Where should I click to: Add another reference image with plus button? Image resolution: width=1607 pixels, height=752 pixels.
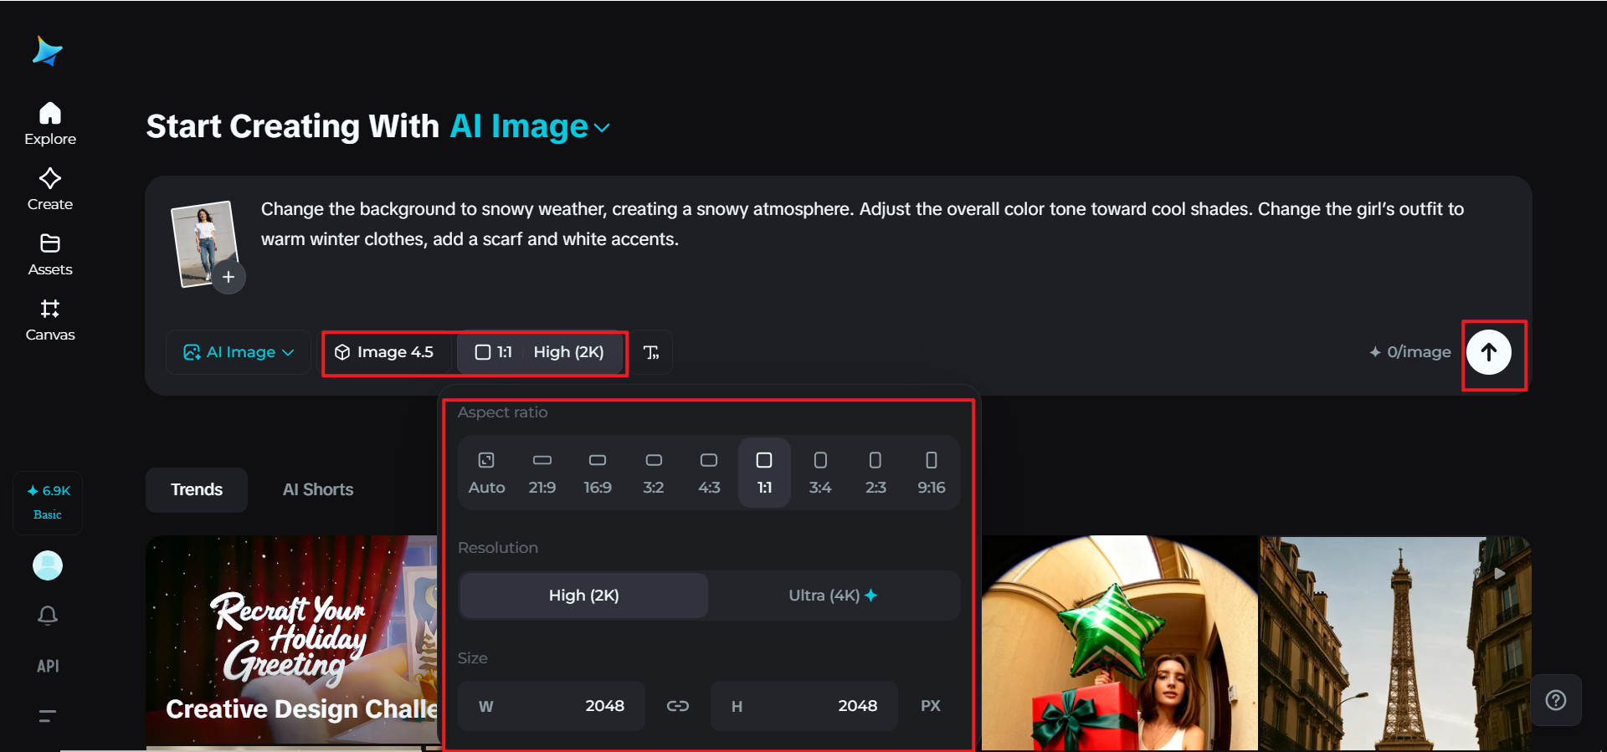coord(228,277)
